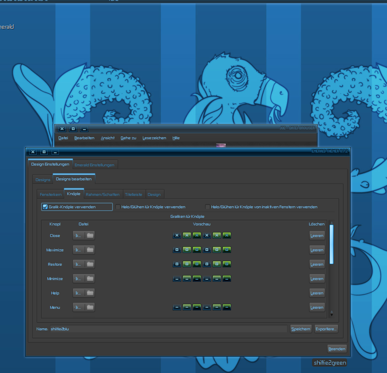Click Leeren button for Minimize row
The image size is (387, 373).
coord(317,278)
